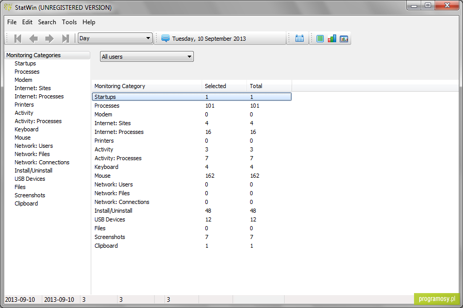Open the All users dropdown
Image resolution: width=463 pixels, height=308 pixels.
coord(147,56)
